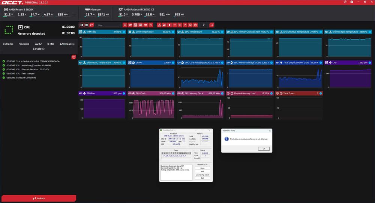Click Home button in TestMem5 window
The height and width of the screenshot is (203, 375).
tap(202, 168)
